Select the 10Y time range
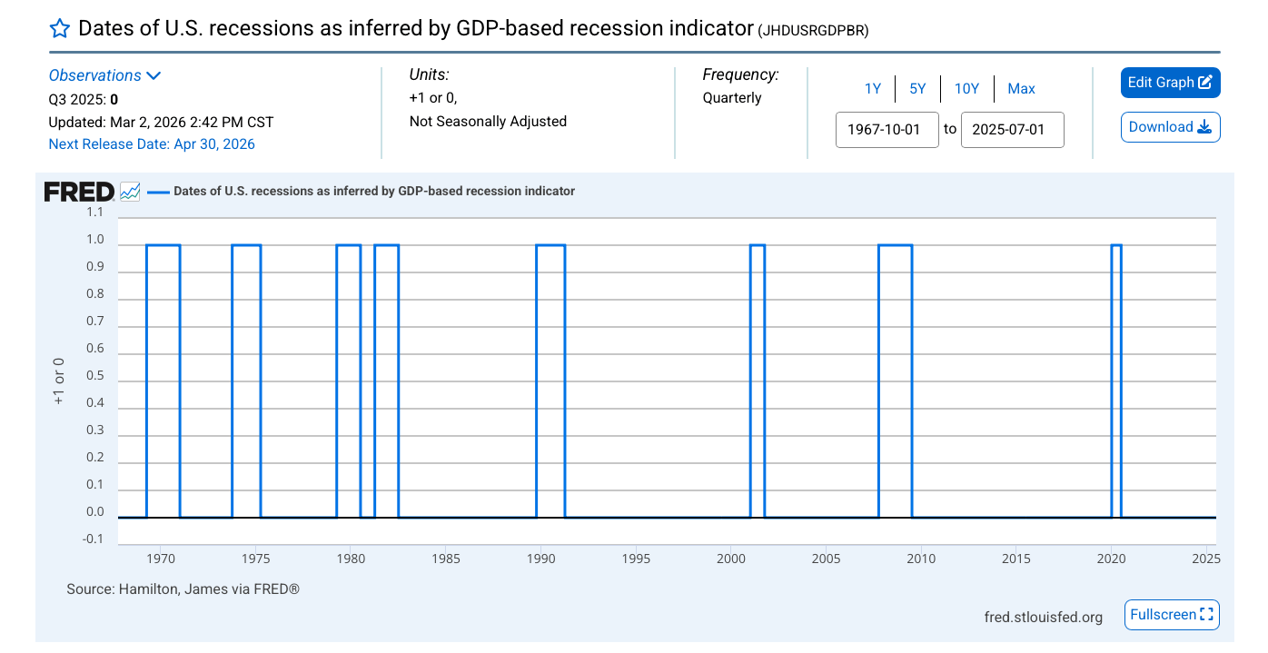Image resolution: width=1268 pixels, height=653 pixels. (x=966, y=89)
